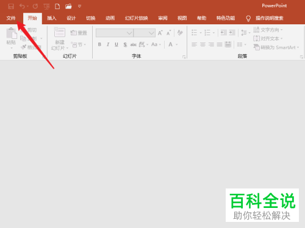Viewport: 305px width, 228px height.
Task: Increase font size icon
Action: coord(160,33)
